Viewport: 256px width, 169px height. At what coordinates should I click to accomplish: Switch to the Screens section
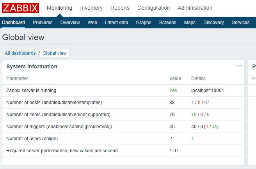pyautogui.click(x=168, y=23)
